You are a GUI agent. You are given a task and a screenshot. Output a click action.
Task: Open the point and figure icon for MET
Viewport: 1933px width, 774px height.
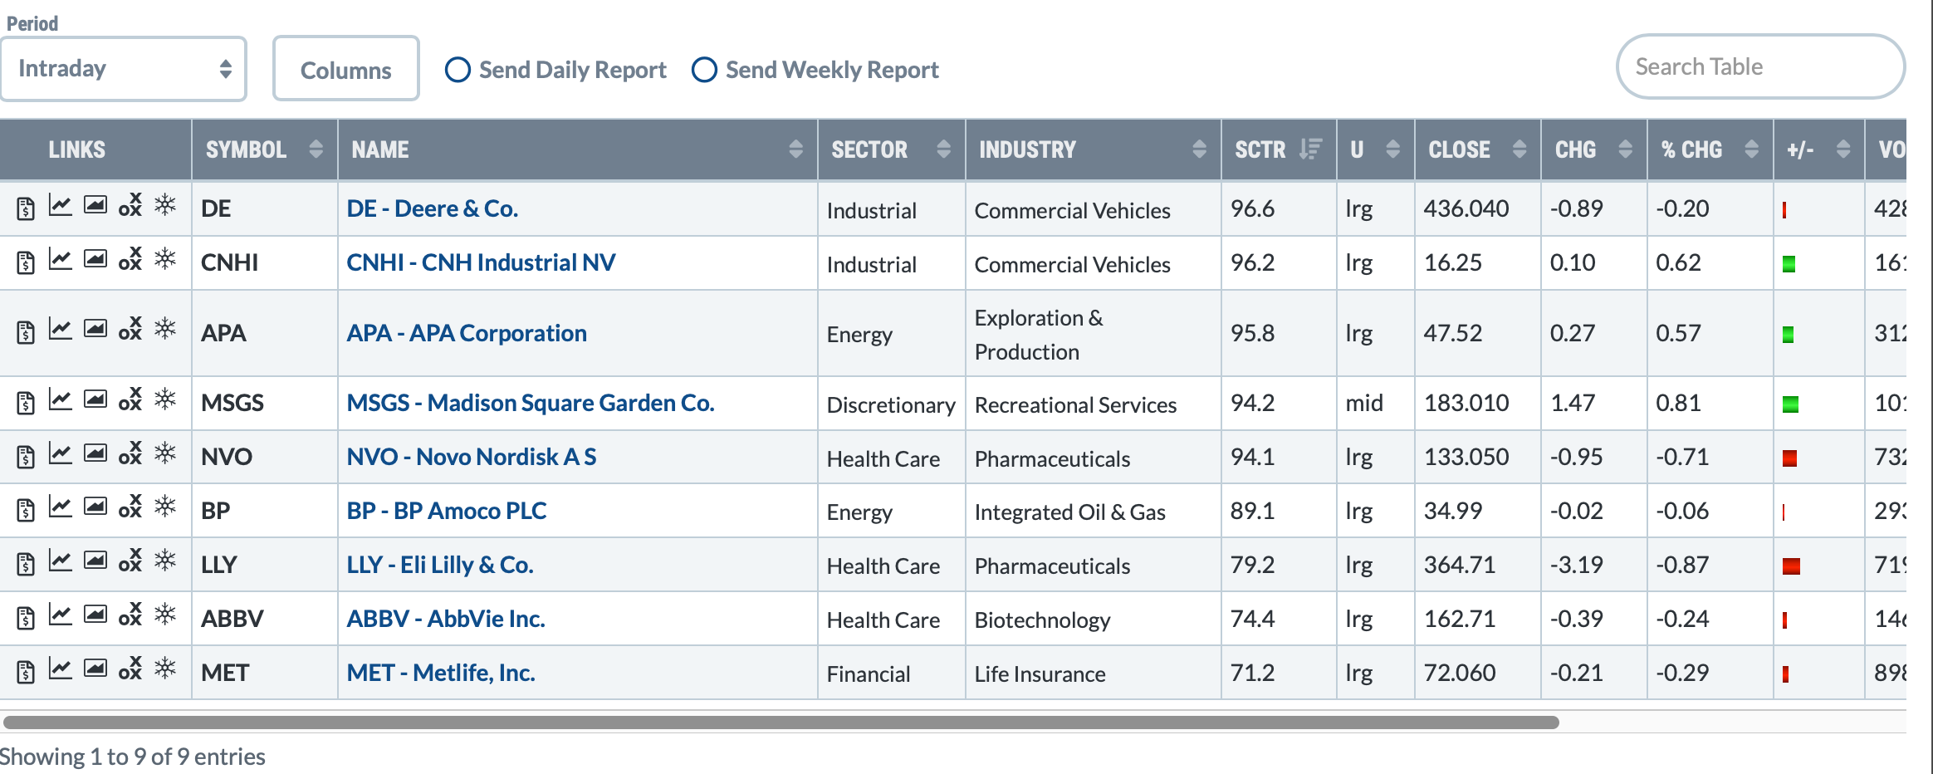(130, 669)
